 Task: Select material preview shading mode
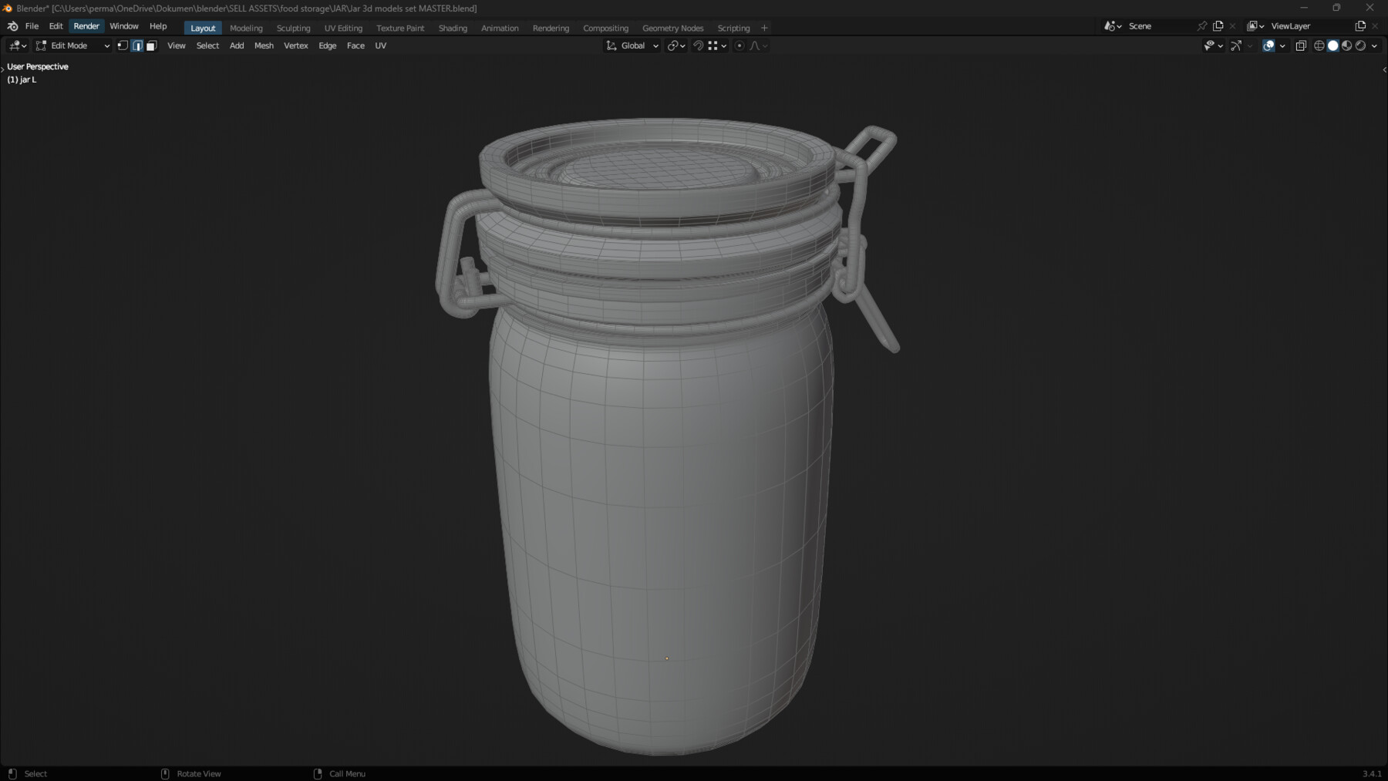click(x=1346, y=45)
